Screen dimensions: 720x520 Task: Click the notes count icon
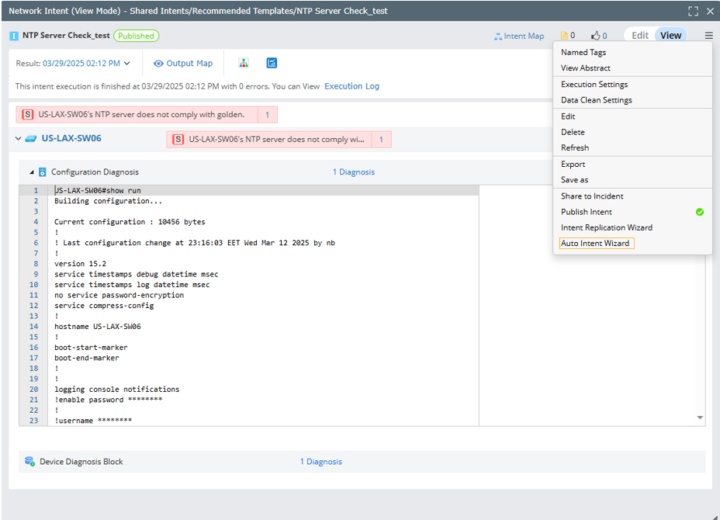click(x=564, y=36)
